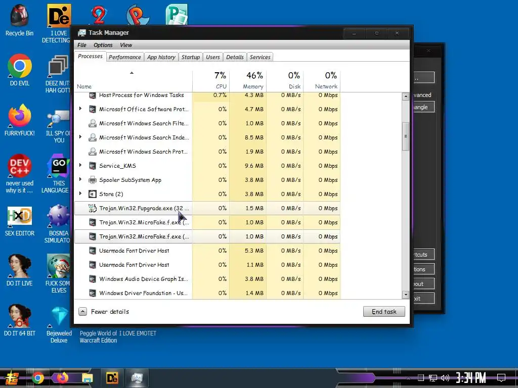Select the Dev C++ 'never used' shortcut
518x388 pixels.
point(19,174)
